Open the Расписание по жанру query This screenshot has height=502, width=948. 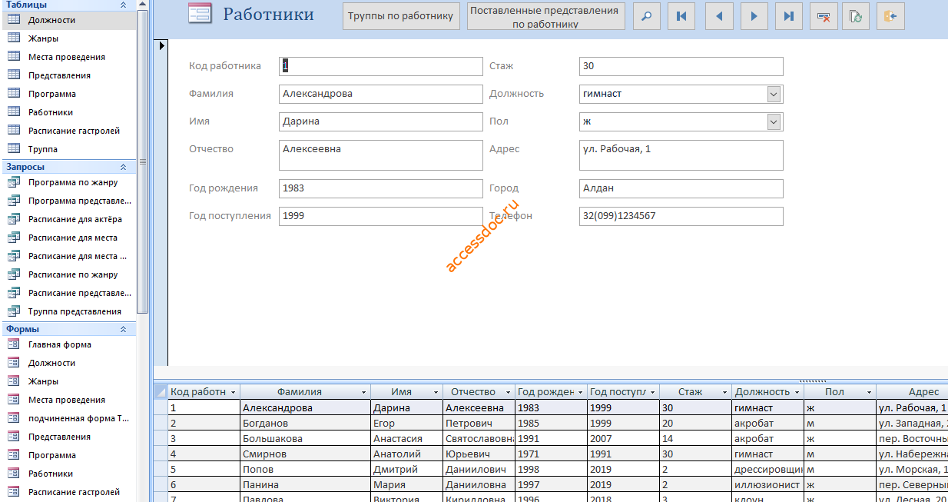pyautogui.click(x=68, y=274)
